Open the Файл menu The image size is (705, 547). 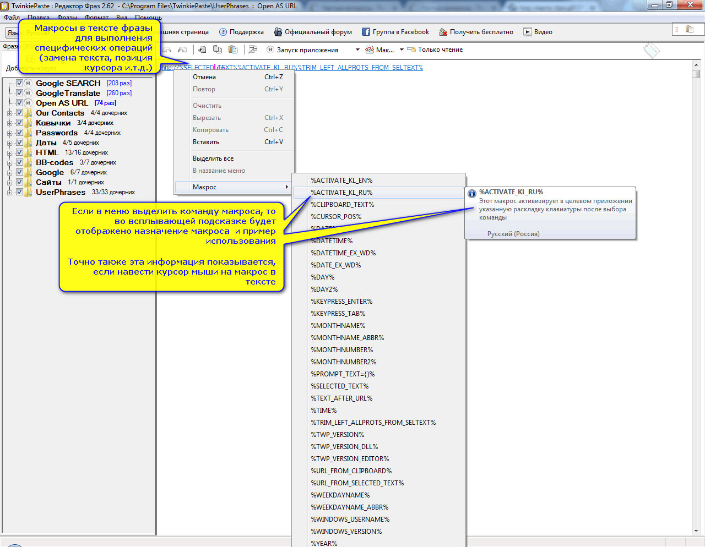pos(12,18)
